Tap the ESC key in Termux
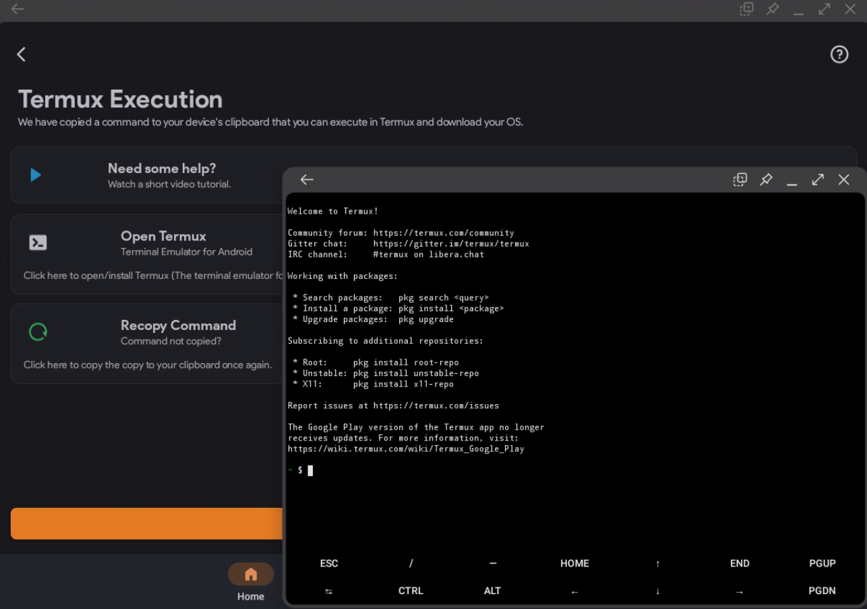The image size is (867, 609). 329,563
